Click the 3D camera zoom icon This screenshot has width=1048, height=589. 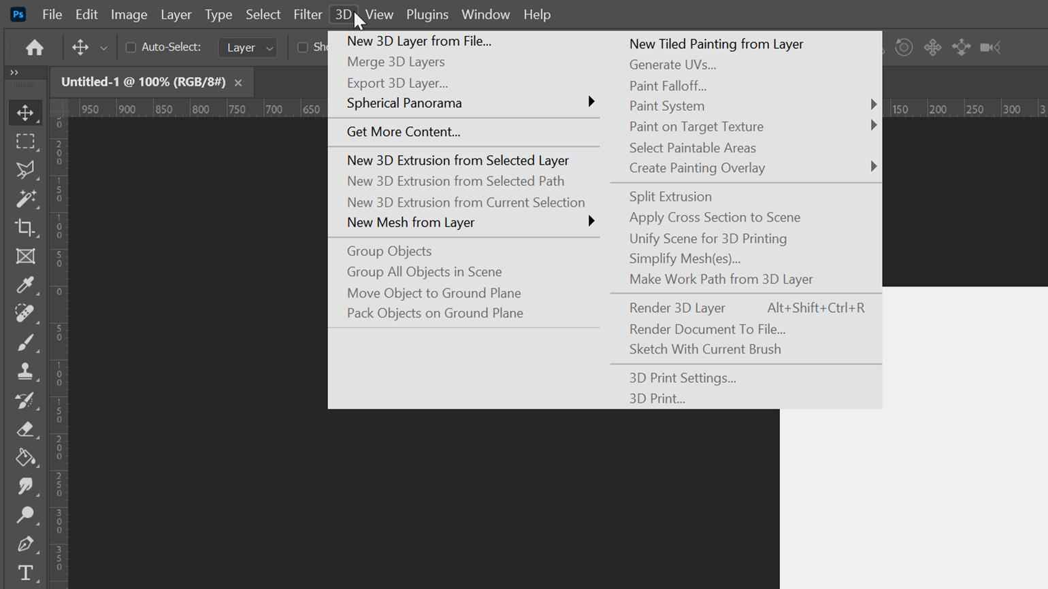(990, 47)
